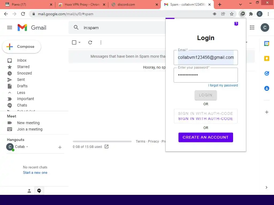The height and width of the screenshot is (205, 274).
Task: Start a new Hangouts conversation plus icon
Action: tap(60, 147)
